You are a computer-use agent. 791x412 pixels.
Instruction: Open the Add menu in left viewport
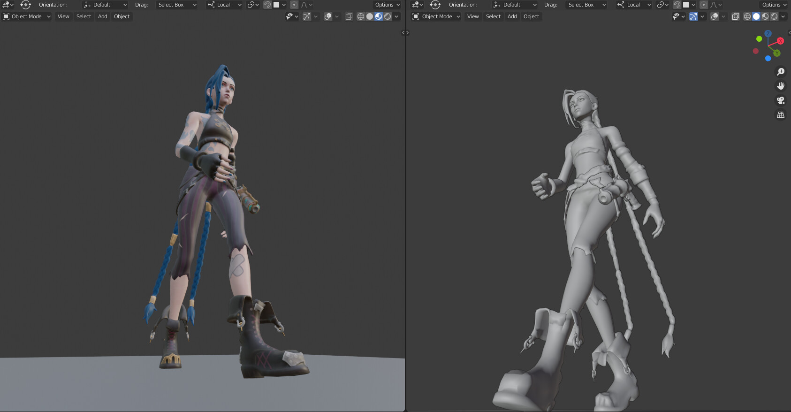point(102,16)
